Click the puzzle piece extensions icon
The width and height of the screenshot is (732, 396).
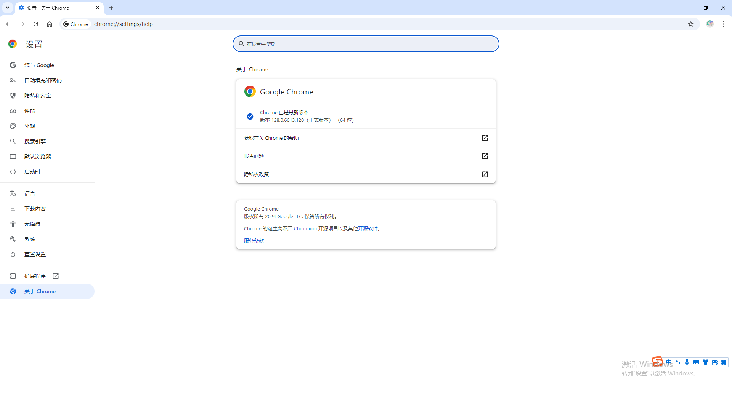point(13,276)
